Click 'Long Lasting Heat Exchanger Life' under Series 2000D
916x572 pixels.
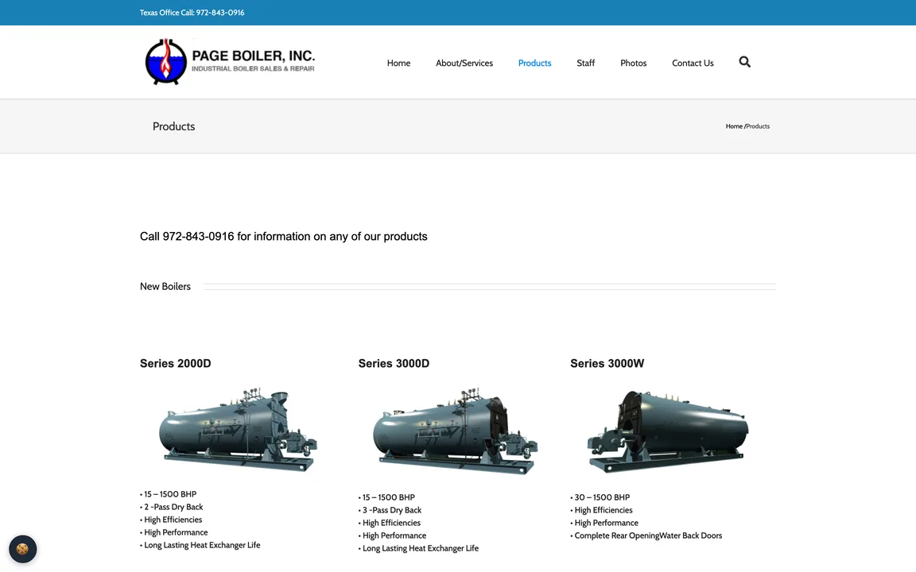pyautogui.click(x=202, y=545)
